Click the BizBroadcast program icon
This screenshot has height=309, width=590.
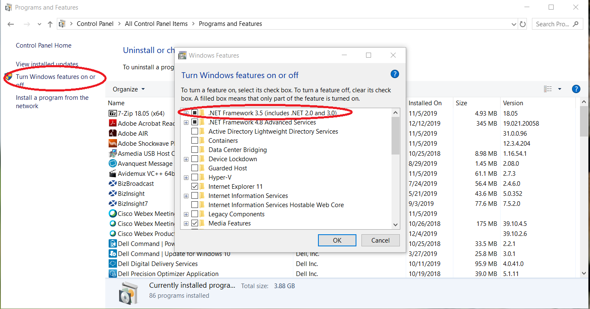tap(112, 183)
